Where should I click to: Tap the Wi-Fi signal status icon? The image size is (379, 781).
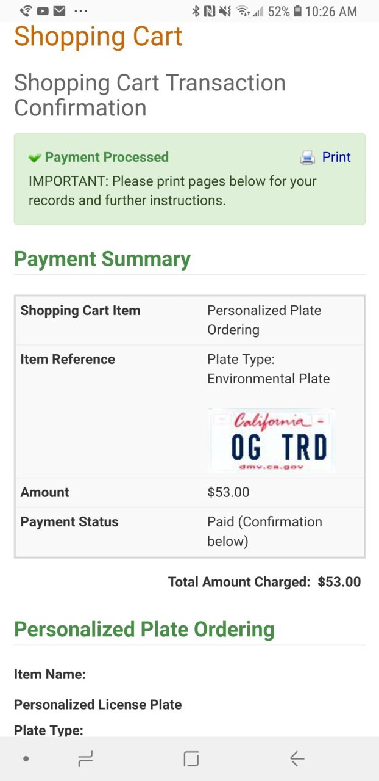pos(243,11)
